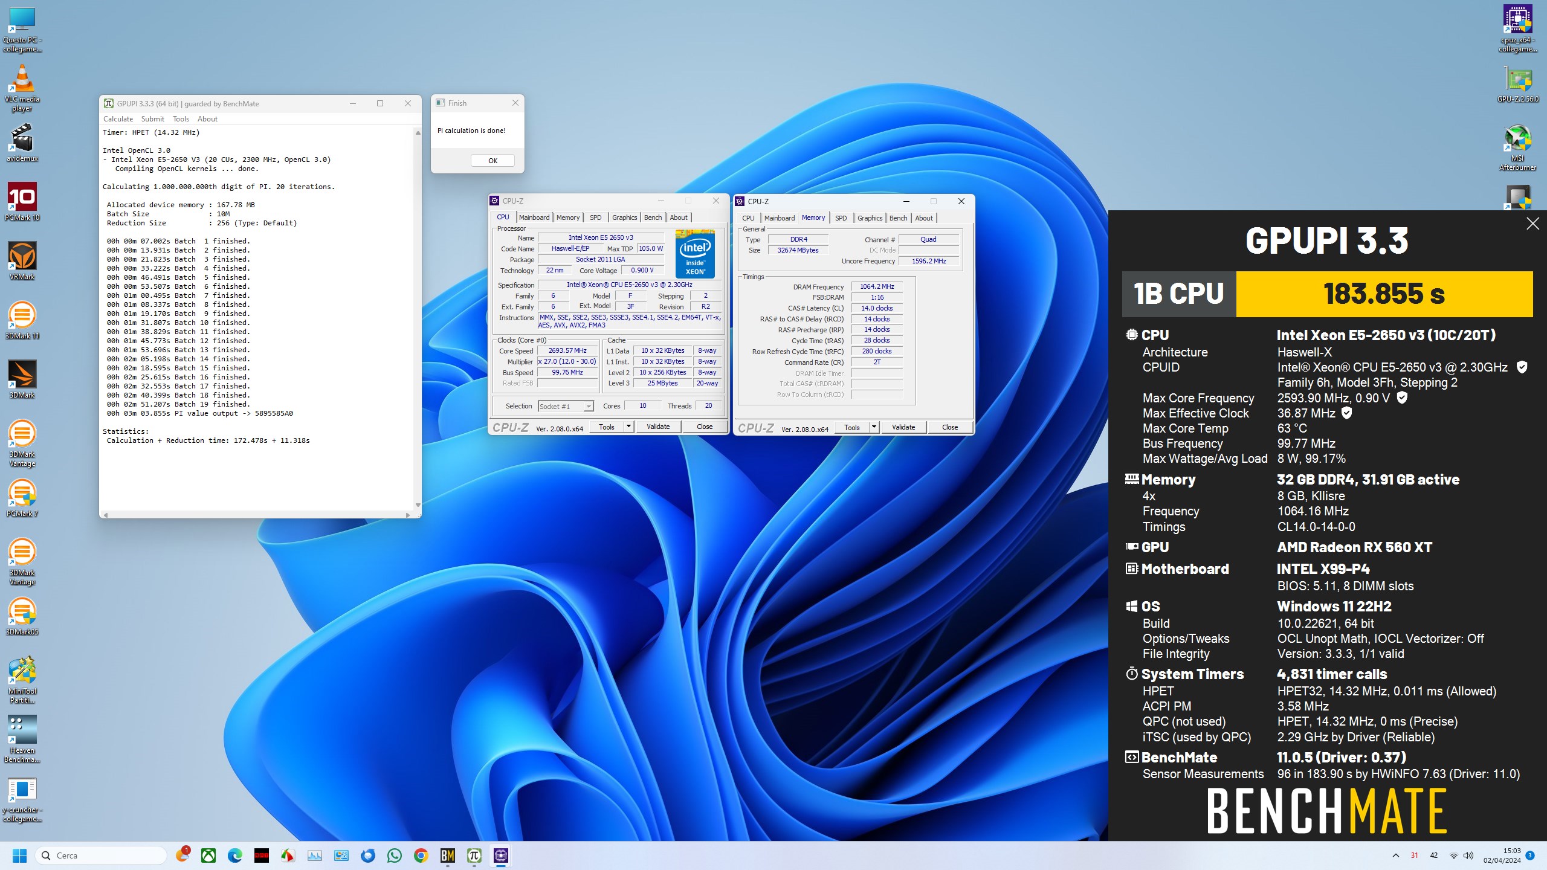This screenshot has height=870, width=1547.
Task: Click the tray temperature reading 31
Action: 1414,855
